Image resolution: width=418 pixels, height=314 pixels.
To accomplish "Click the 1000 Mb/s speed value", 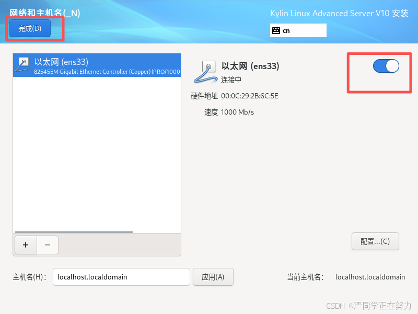I will [237, 112].
